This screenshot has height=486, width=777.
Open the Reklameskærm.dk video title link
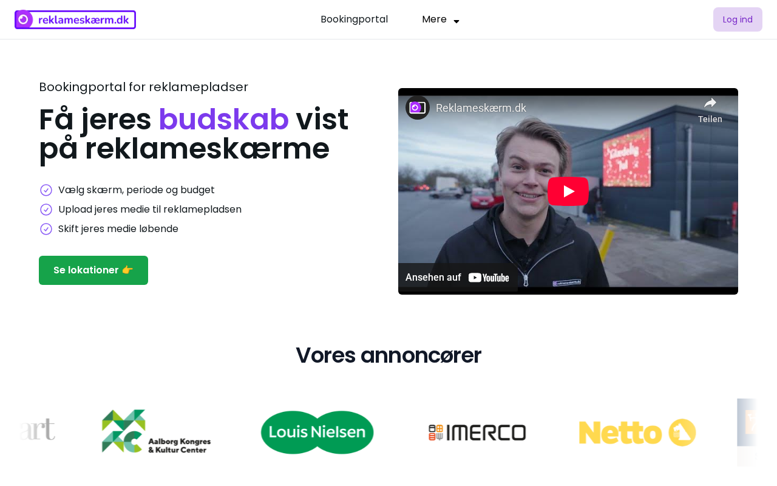481,108
